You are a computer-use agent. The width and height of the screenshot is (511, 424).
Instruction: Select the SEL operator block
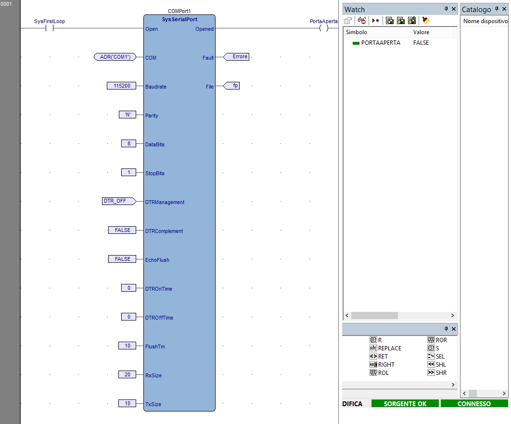point(436,356)
